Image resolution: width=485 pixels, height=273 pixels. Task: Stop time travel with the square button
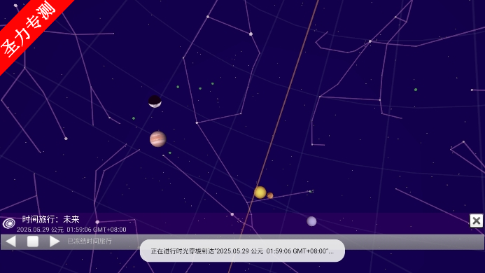(x=33, y=241)
